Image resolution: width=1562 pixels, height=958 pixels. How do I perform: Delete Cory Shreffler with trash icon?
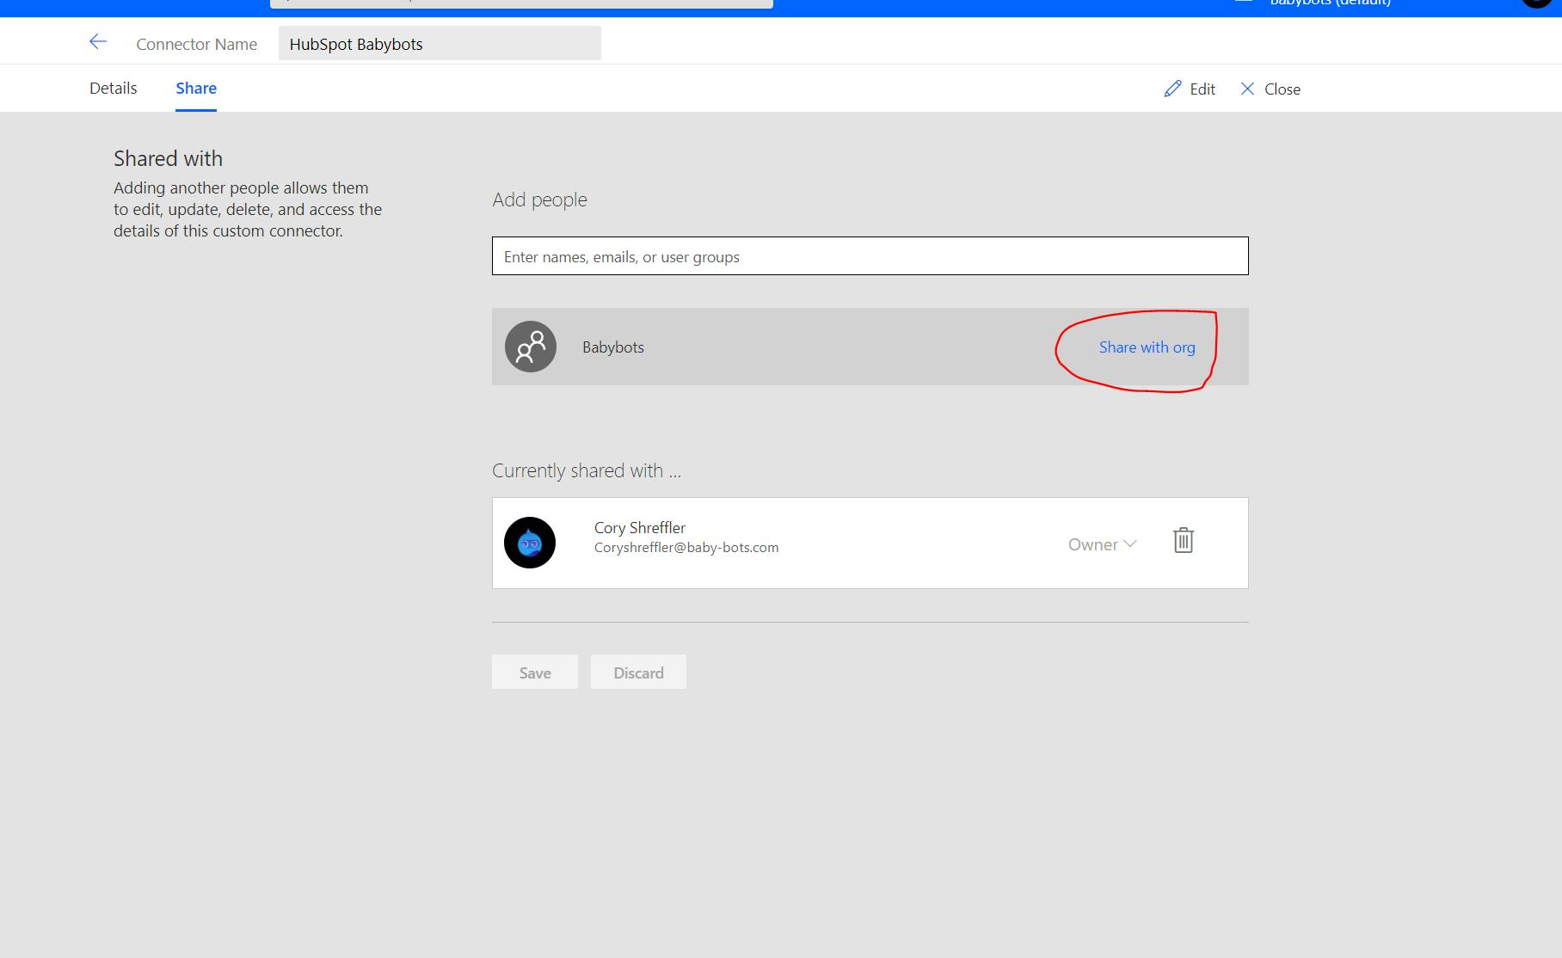tap(1184, 540)
